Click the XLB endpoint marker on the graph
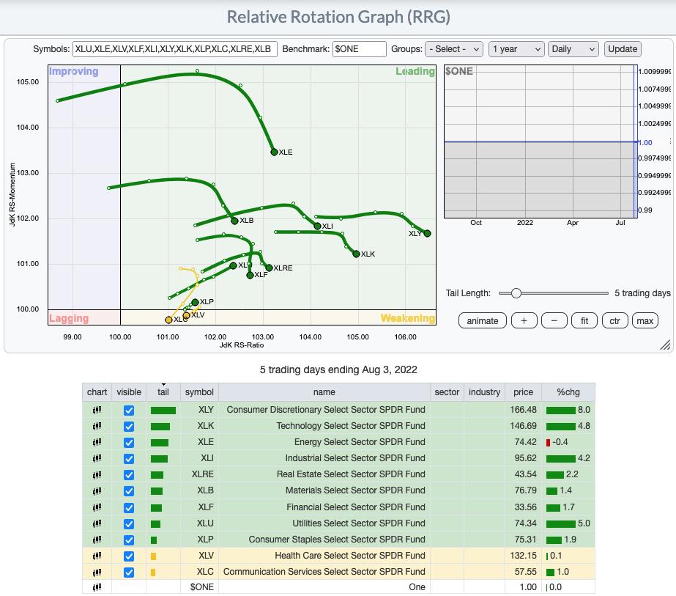Image resolution: width=676 pixels, height=596 pixels. point(234,221)
